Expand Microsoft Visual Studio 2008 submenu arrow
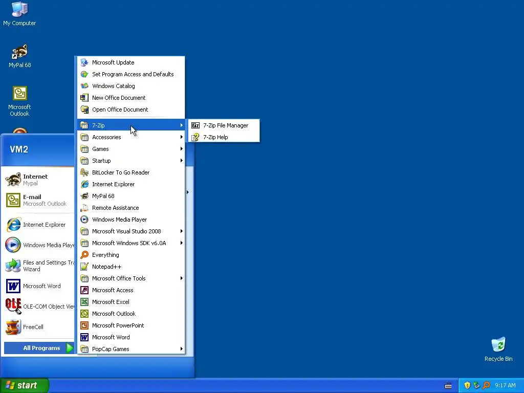524x393 pixels. (182, 231)
